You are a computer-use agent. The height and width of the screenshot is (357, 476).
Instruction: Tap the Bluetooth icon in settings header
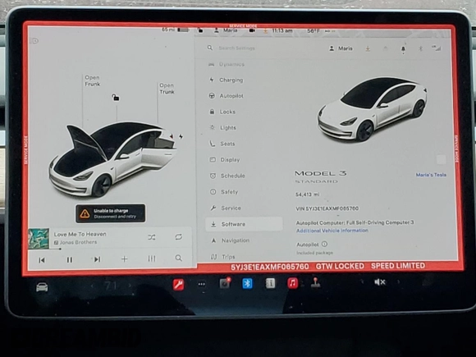pyautogui.click(x=420, y=48)
